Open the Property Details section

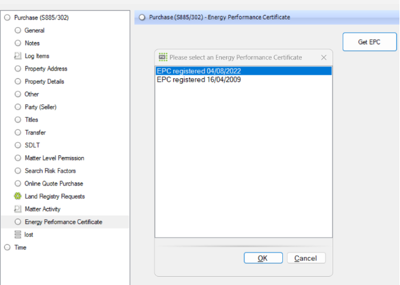[x=44, y=82]
